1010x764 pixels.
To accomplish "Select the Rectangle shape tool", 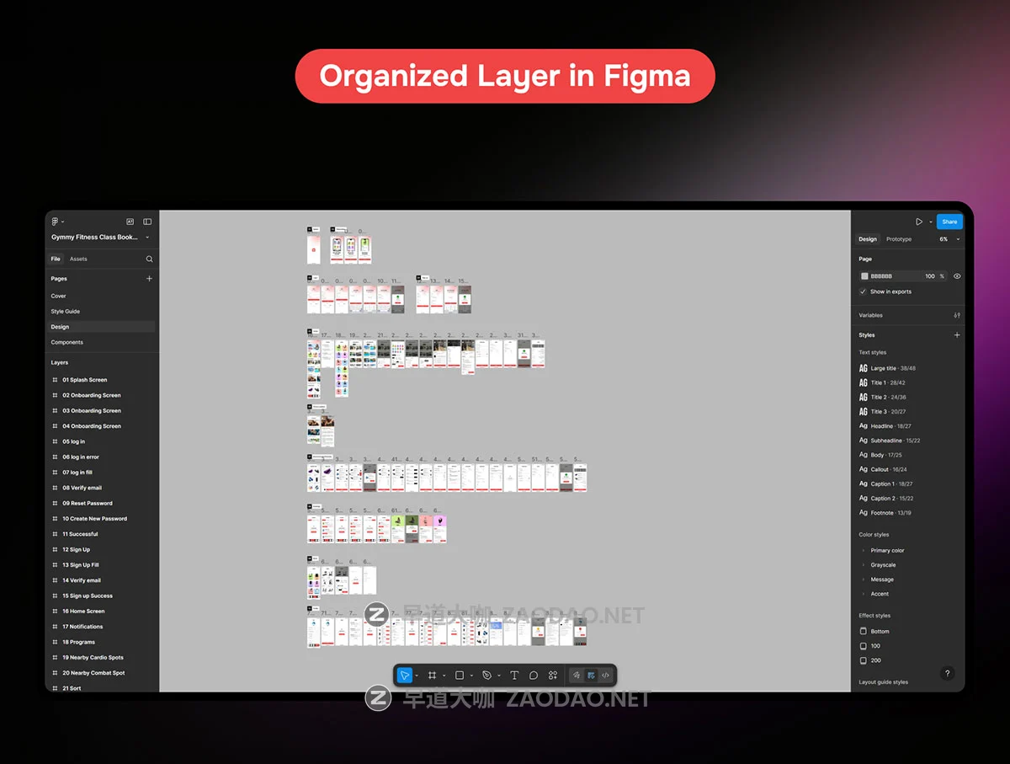I will (x=460, y=676).
